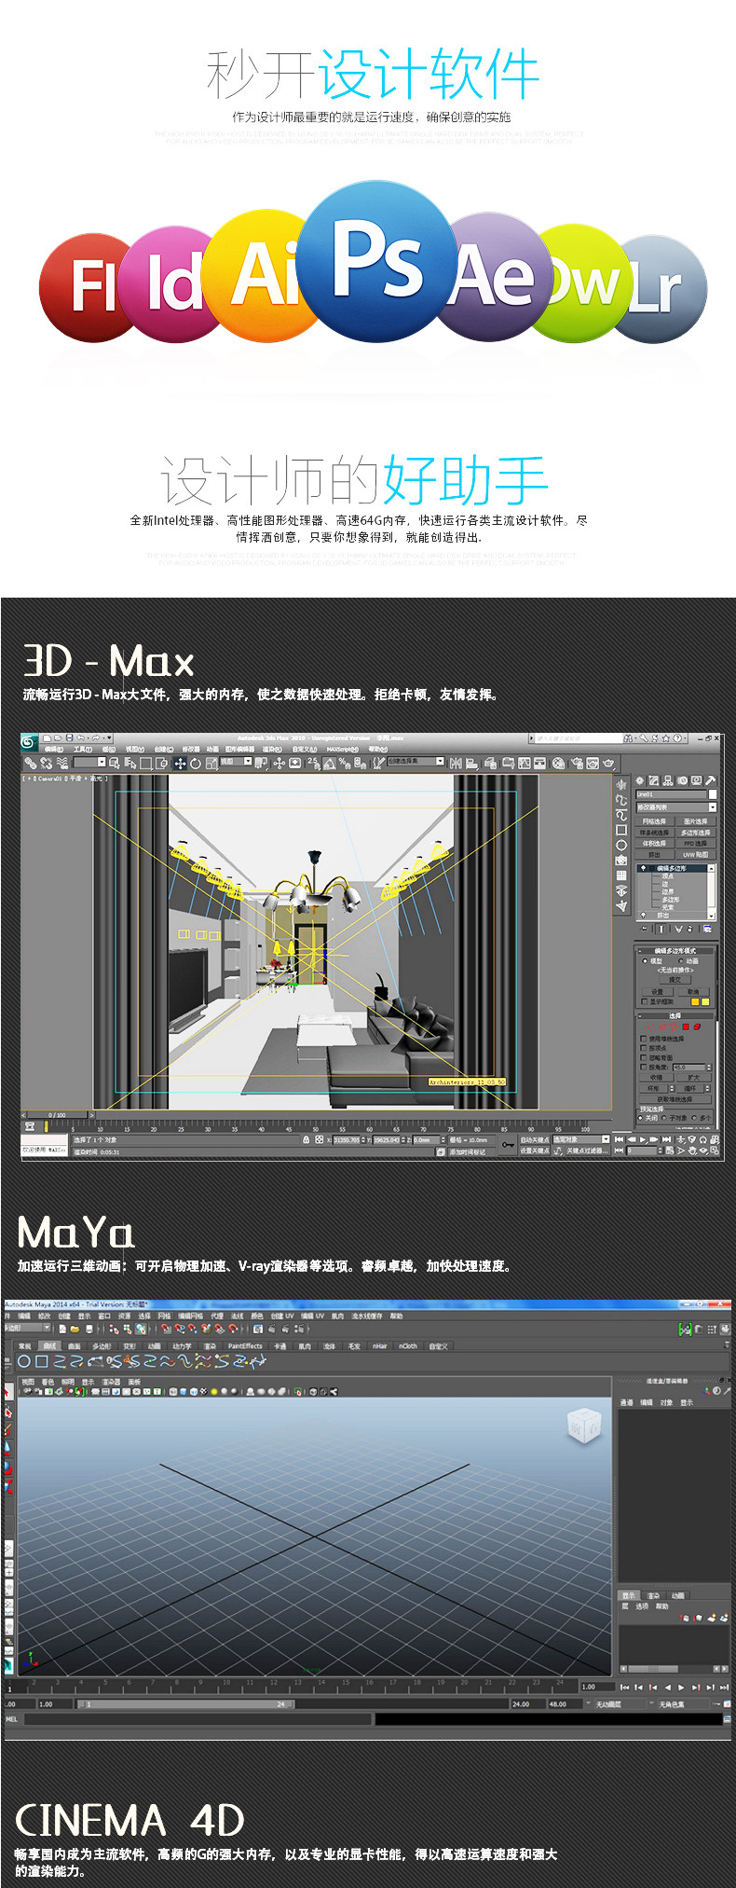Switch to nCloth shelf tab in Maya
The image size is (736, 1888).
408,1346
